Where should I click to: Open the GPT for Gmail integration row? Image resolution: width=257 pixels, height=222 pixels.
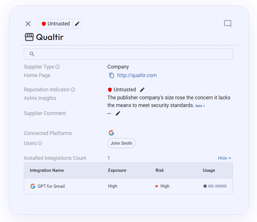coord(51,186)
